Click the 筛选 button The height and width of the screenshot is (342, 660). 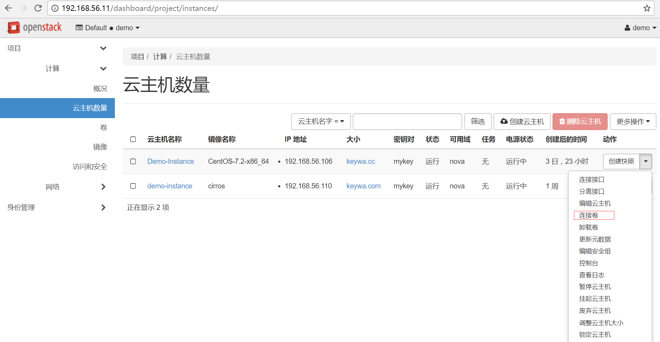coord(478,122)
